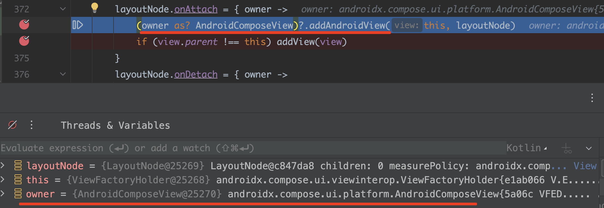Click the 'parent' property on the addView line
The height and width of the screenshot is (208, 604).
pyautogui.click(x=201, y=42)
